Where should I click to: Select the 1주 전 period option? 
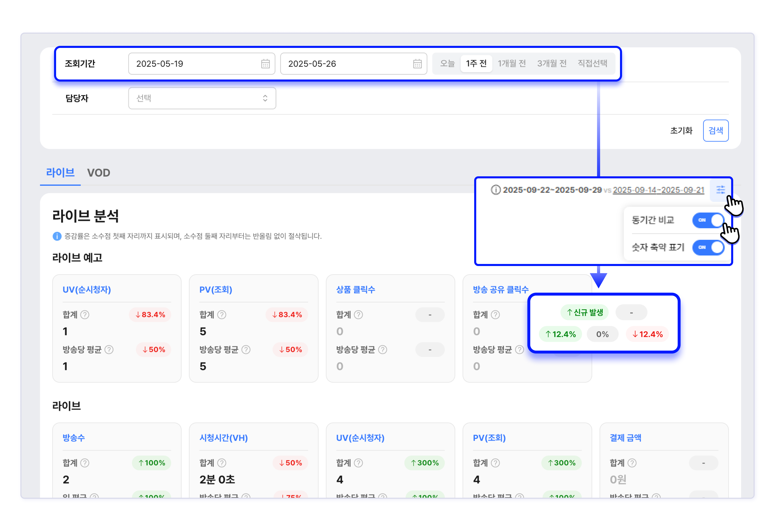[476, 63]
